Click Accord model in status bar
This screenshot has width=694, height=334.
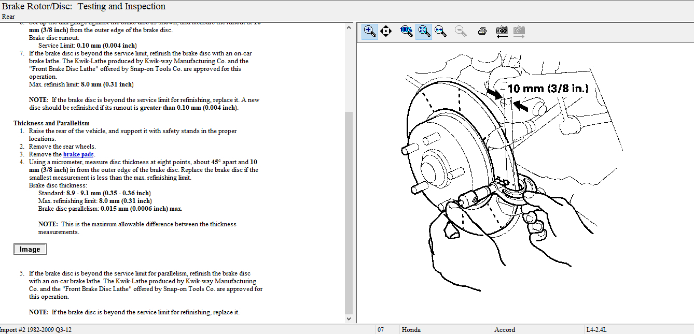[505, 330]
